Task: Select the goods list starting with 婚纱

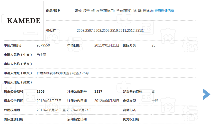Action: tap(114, 11)
